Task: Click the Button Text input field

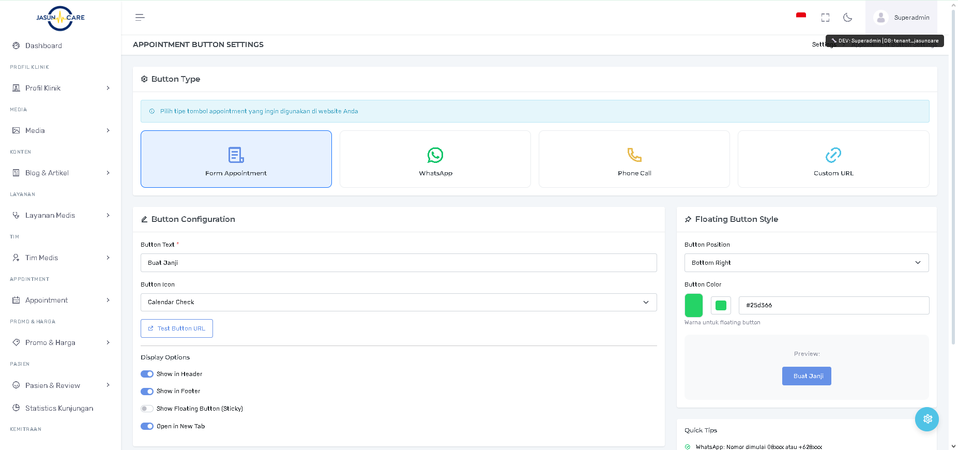Action: [398, 263]
